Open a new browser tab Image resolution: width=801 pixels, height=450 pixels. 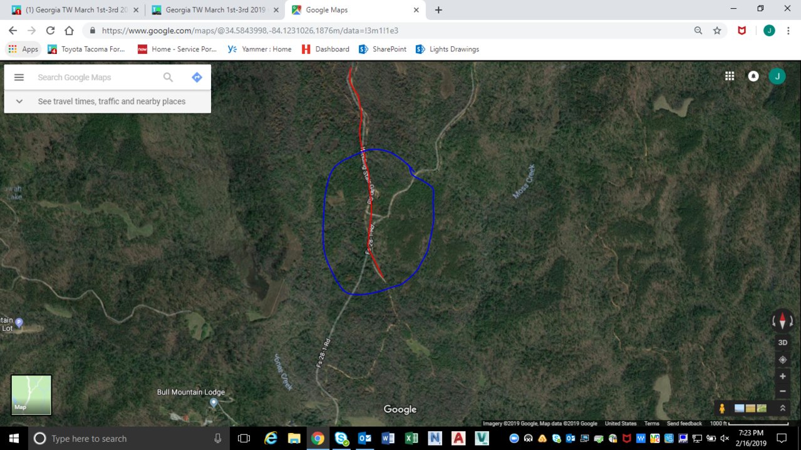tap(438, 10)
